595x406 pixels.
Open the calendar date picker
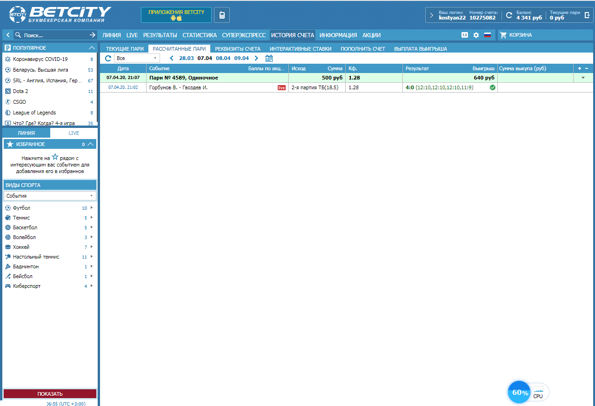(269, 58)
